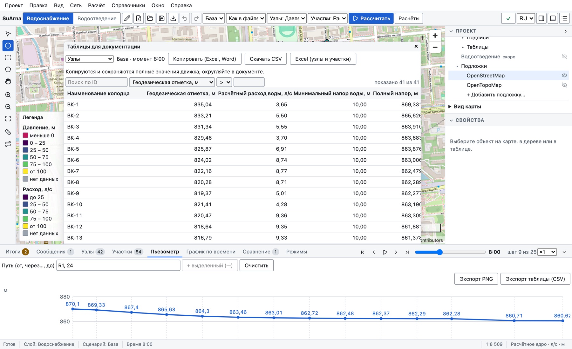
Task: Click the download export icon in toolbar
Action: click(173, 18)
